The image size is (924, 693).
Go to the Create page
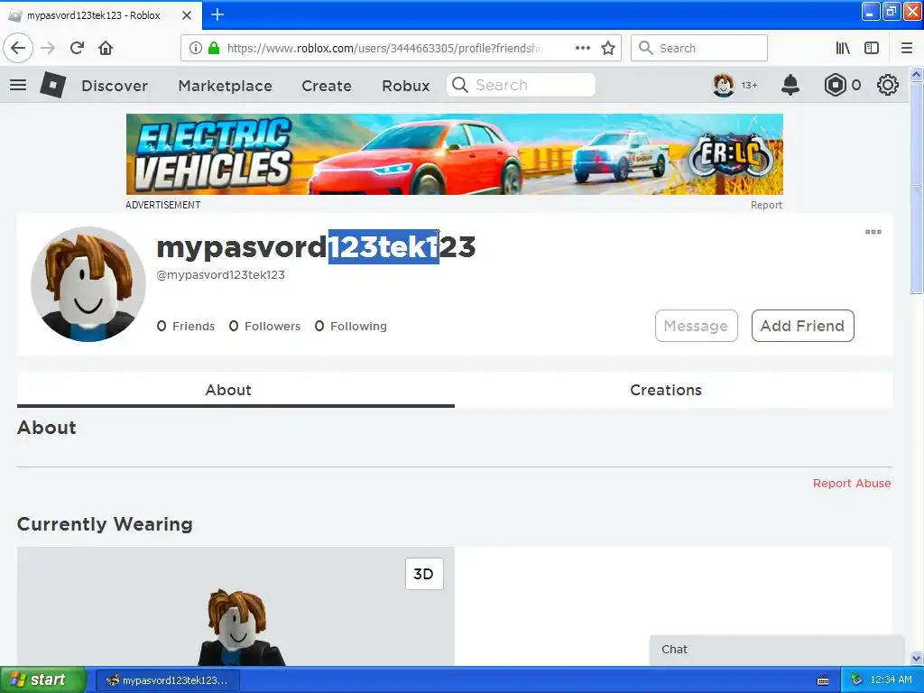pyautogui.click(x=327, y=86)
